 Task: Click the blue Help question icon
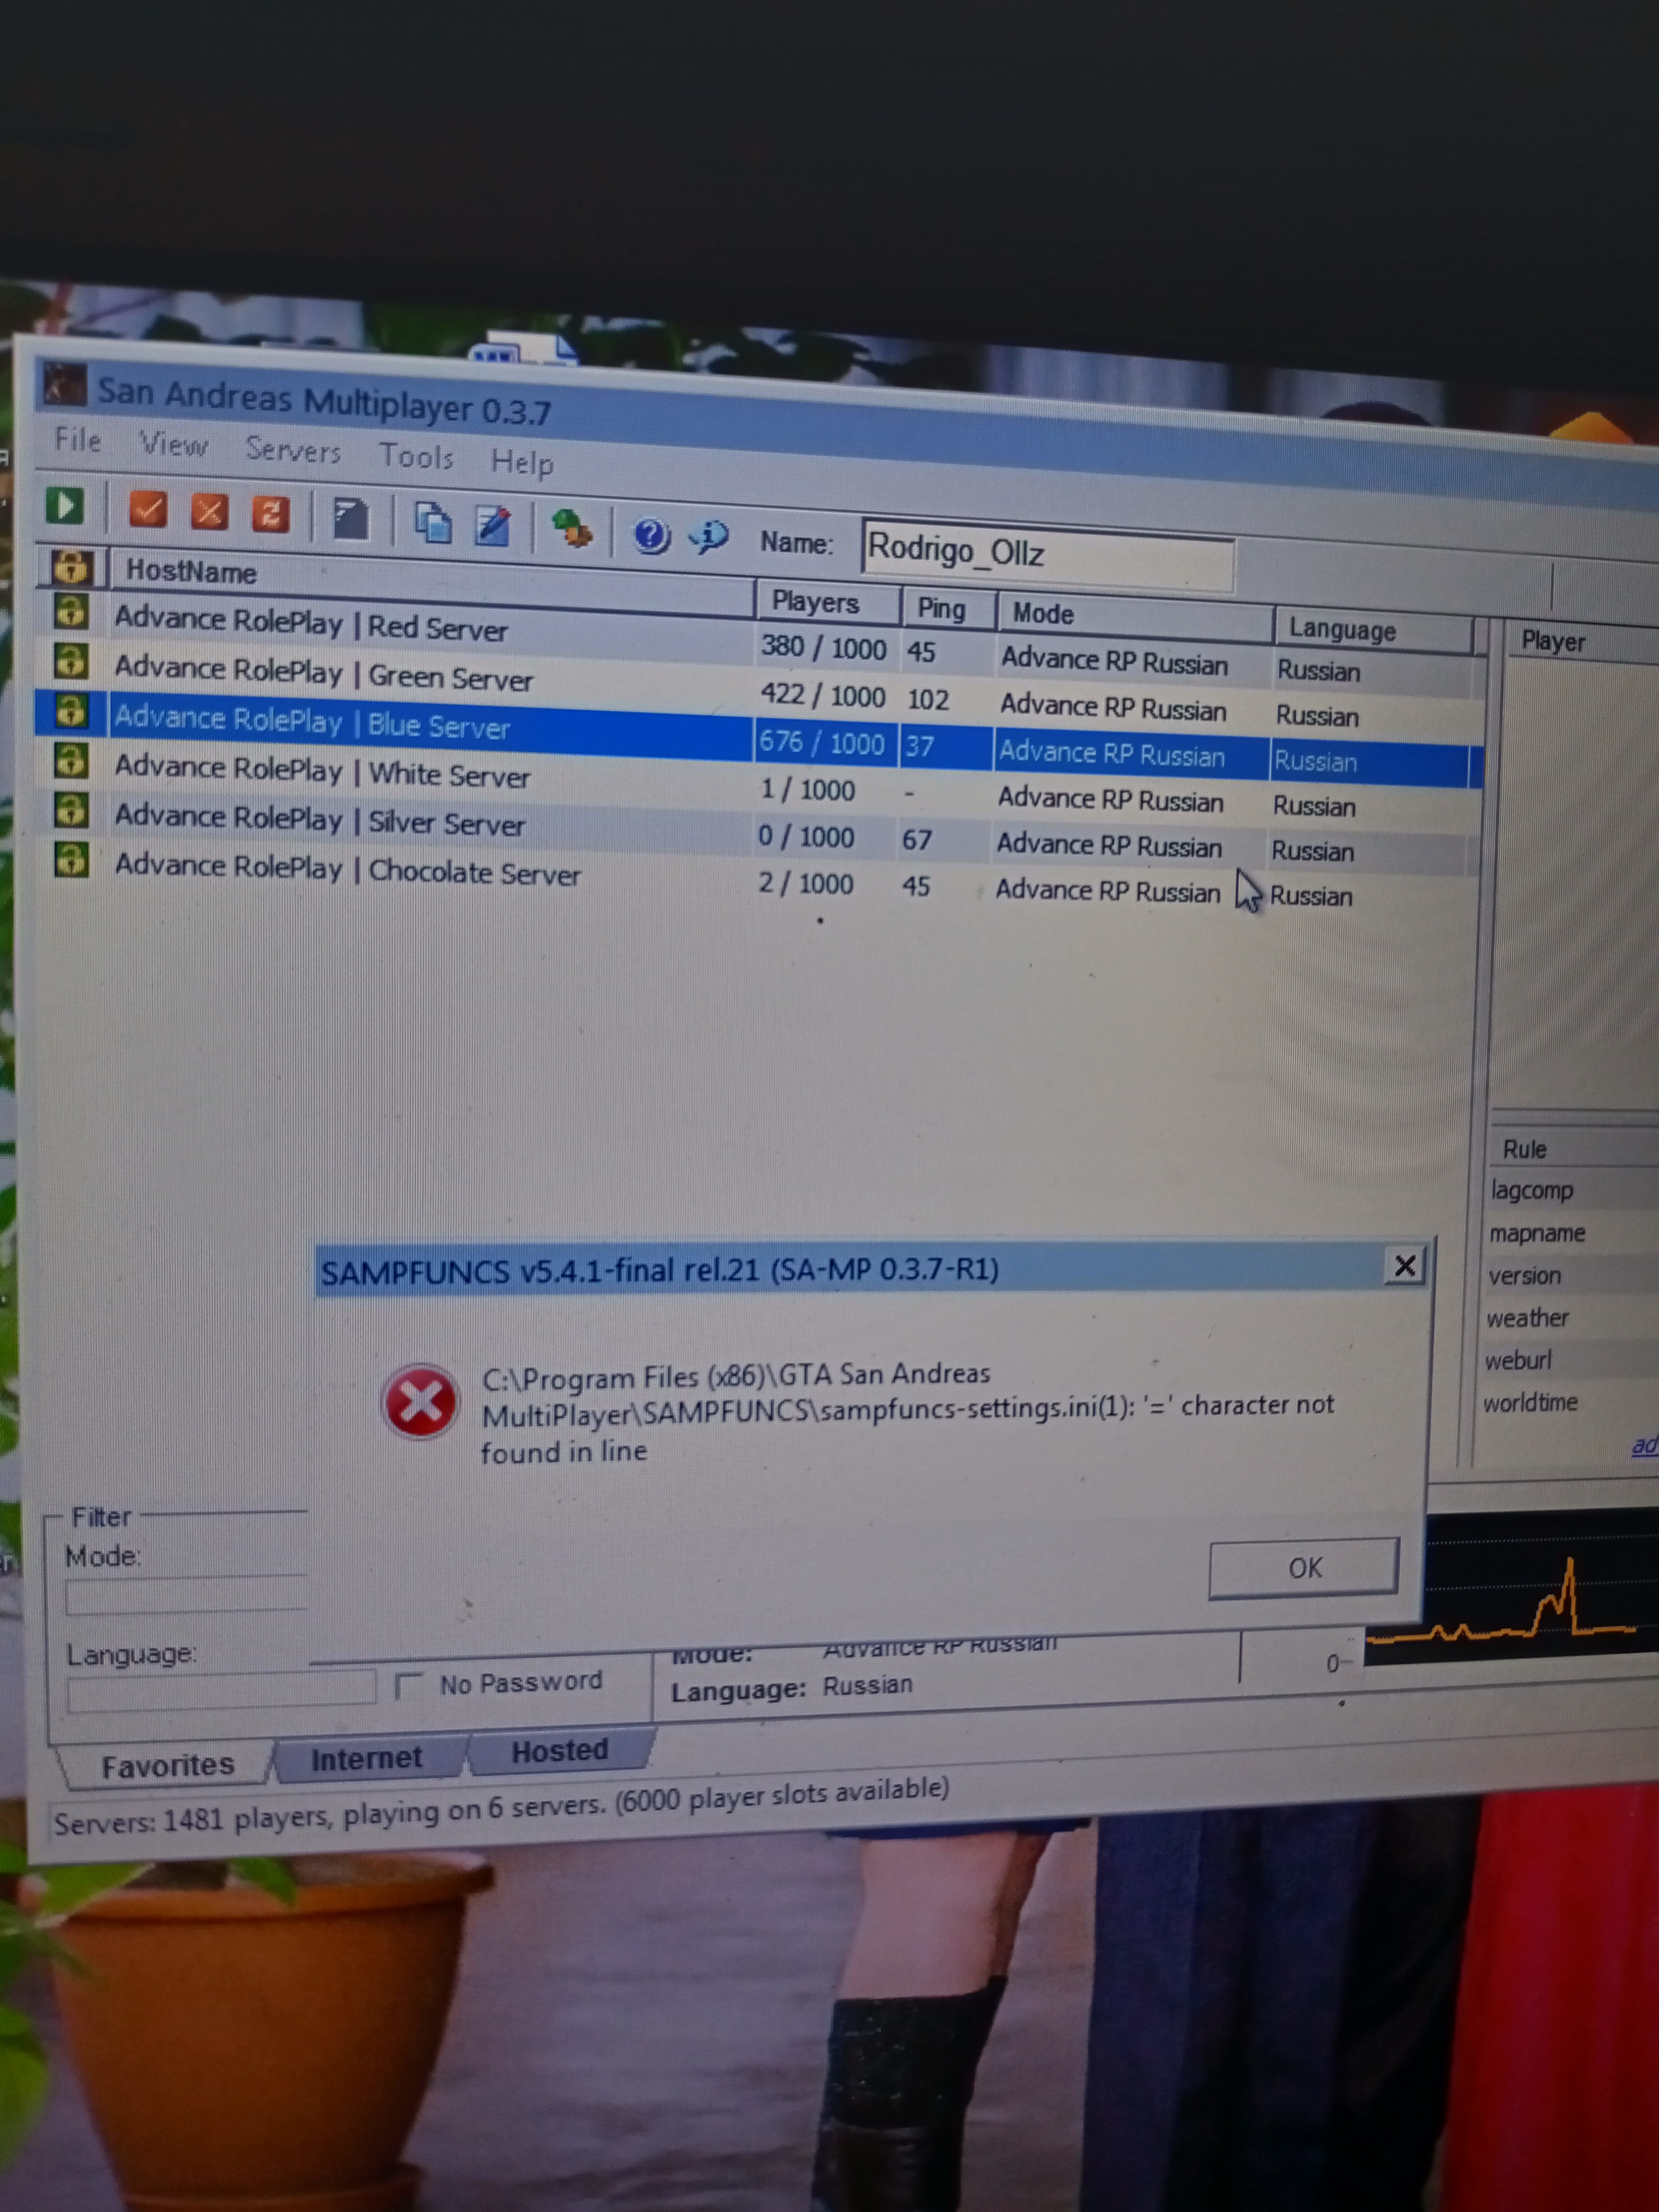[651, 535]
